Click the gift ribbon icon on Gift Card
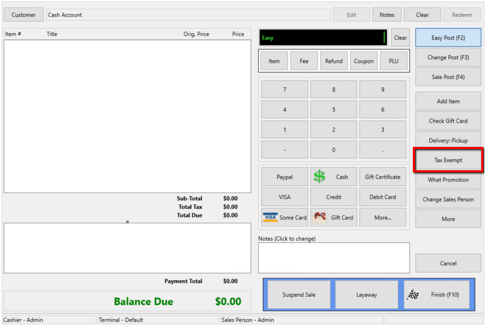Viewport: 487px width, 327px height. point(320,217)
